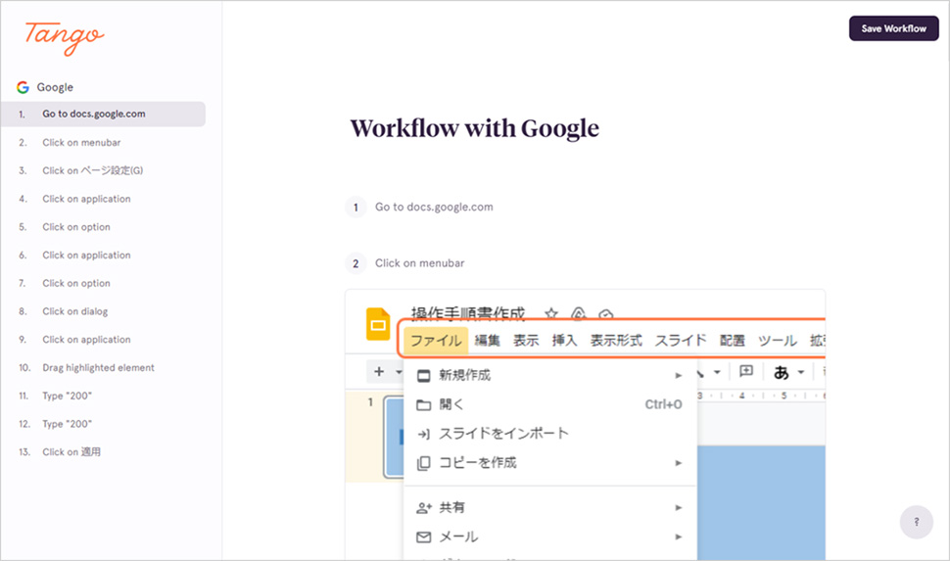This screenshot has width=950, height=561.
Task: Click 開く menu entry
Action: click(x=549, y=404)
